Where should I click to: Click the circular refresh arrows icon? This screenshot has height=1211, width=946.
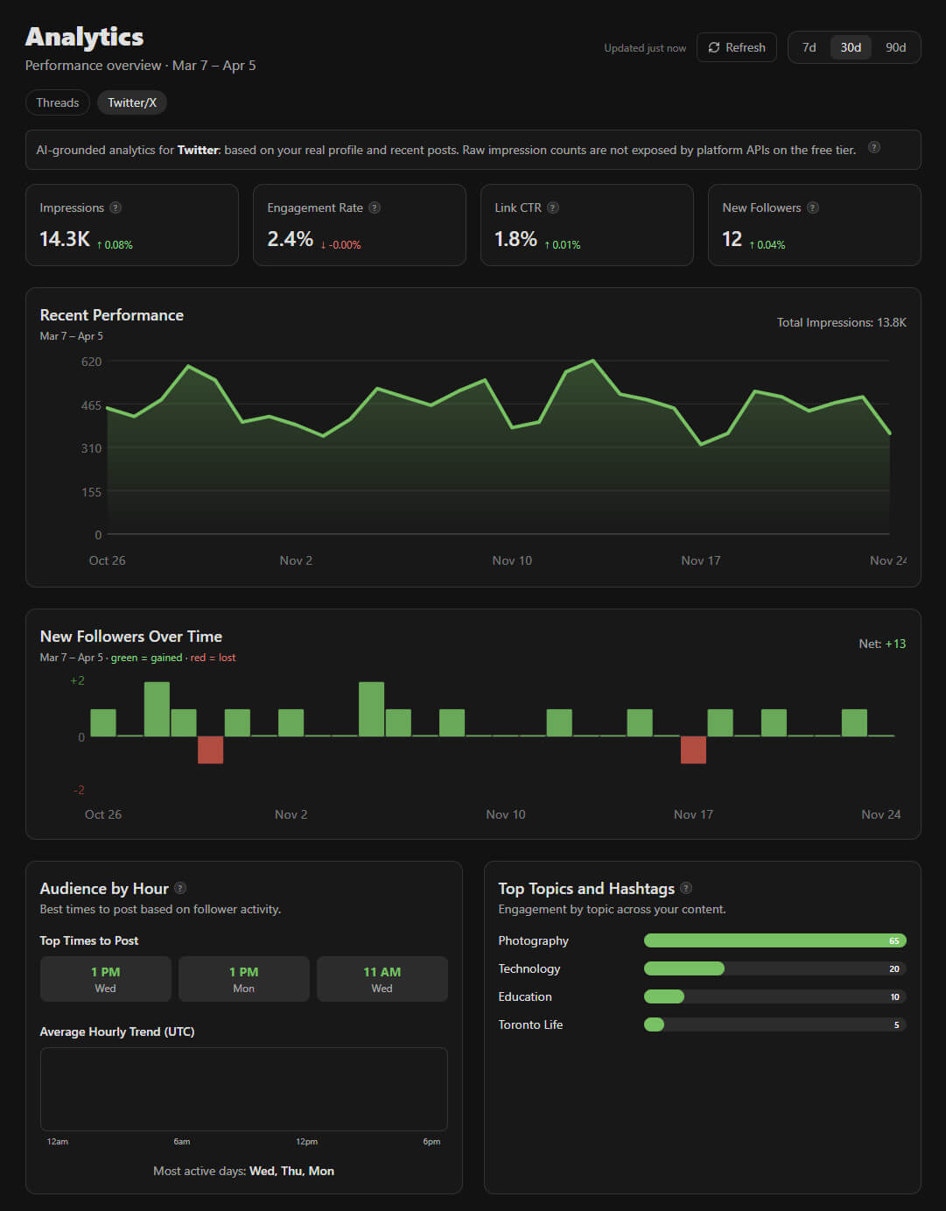coord(715,47)
